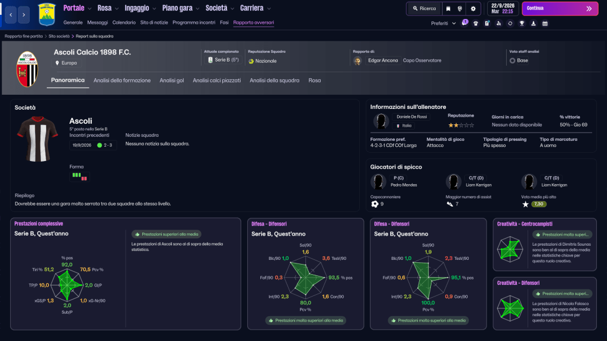Open the scouting people shortcut icon

pyautogui.click(x=499, y=24)
